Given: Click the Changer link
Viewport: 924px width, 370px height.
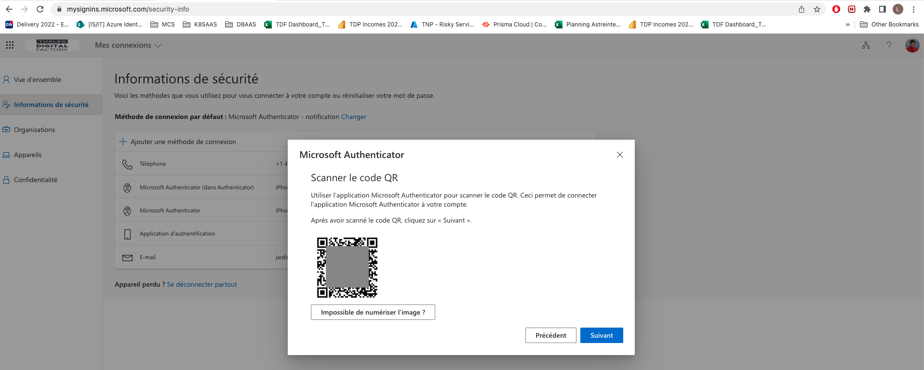Looking at the screenshot, I should point(354,117).
